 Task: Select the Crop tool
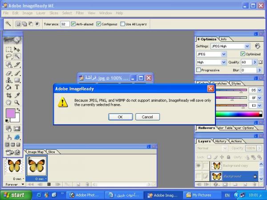(8, 95)
